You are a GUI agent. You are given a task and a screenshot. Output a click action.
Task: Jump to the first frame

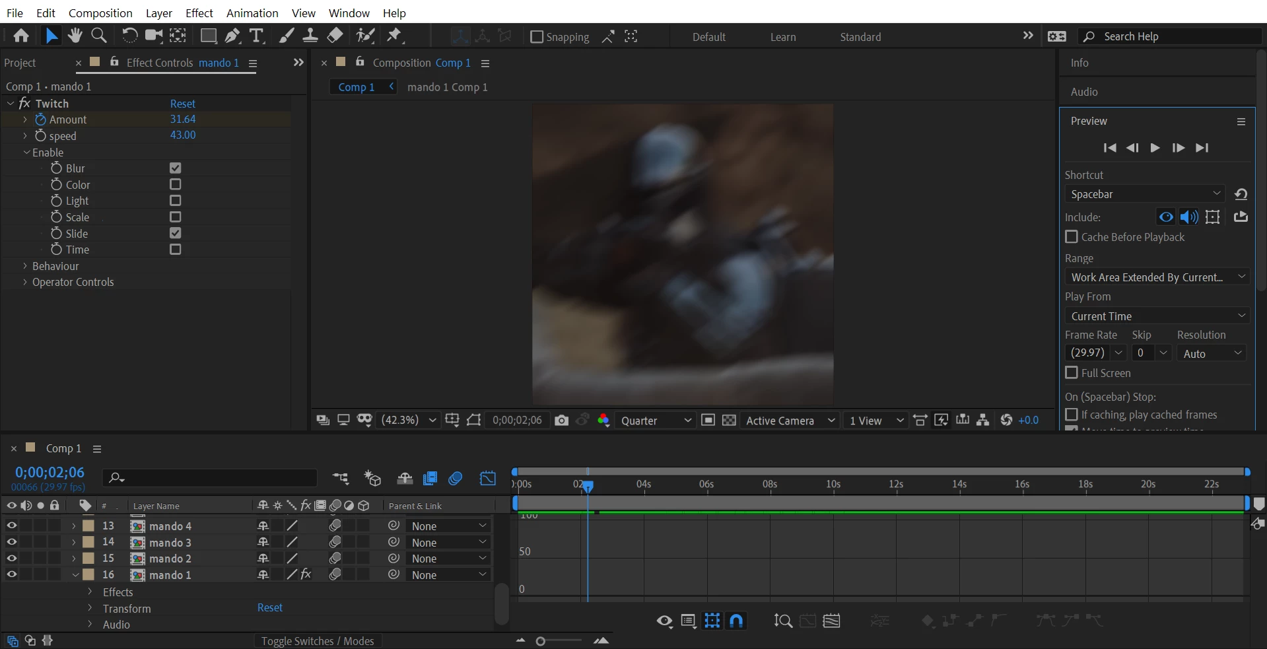[x=1110, y=148]
